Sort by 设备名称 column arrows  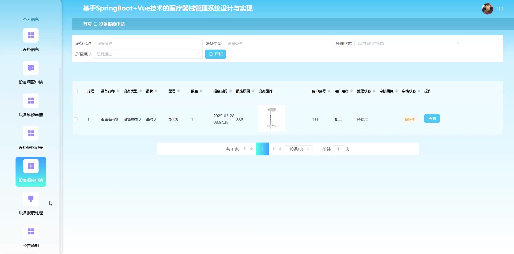pos(118,91)
